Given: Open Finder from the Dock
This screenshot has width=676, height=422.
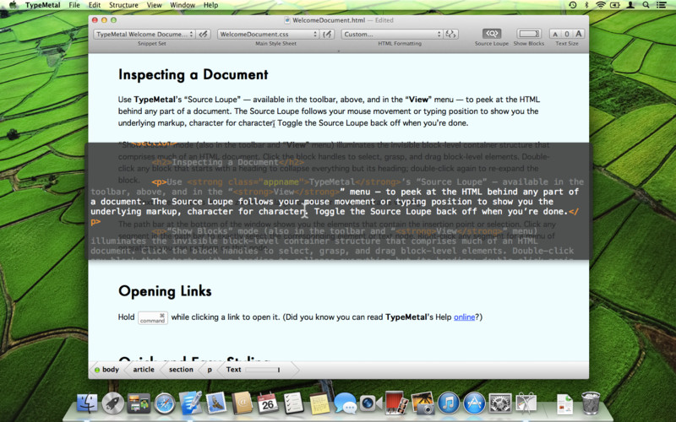Looking at the screenshot, I should pyautogui.click(x=87, y=403).
